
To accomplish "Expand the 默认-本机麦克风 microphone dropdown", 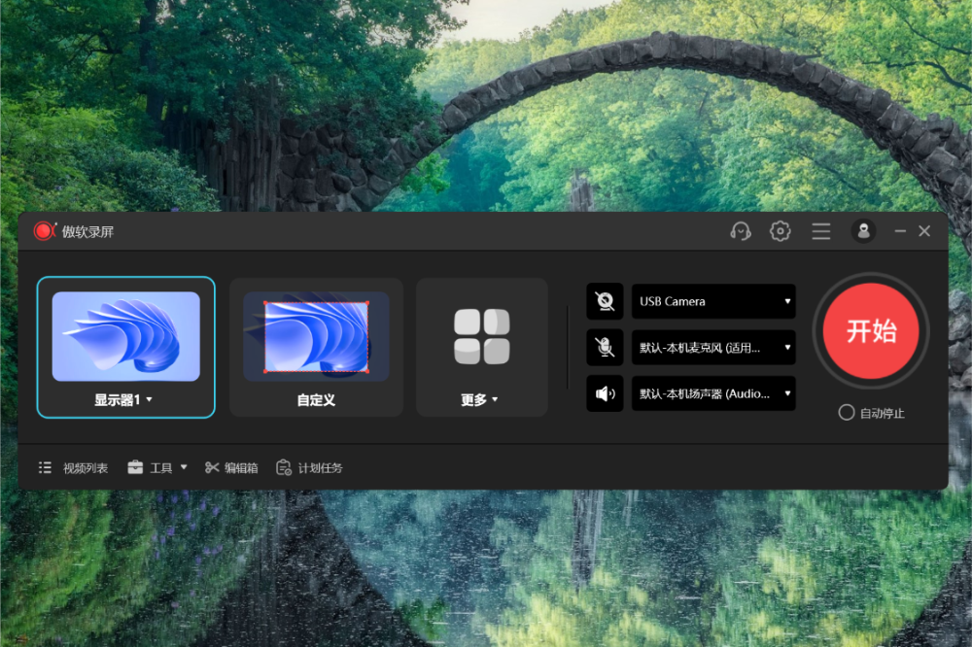I will 713,347.
